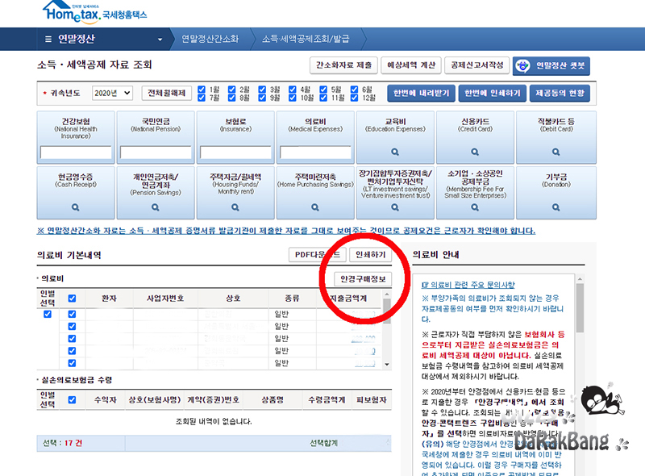Search the 장기집합투자증권저축 magnifier
645x476 pixels.
395,207
